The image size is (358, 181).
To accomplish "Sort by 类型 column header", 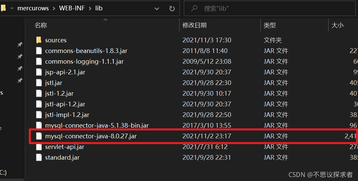I will tap(270, 25).
